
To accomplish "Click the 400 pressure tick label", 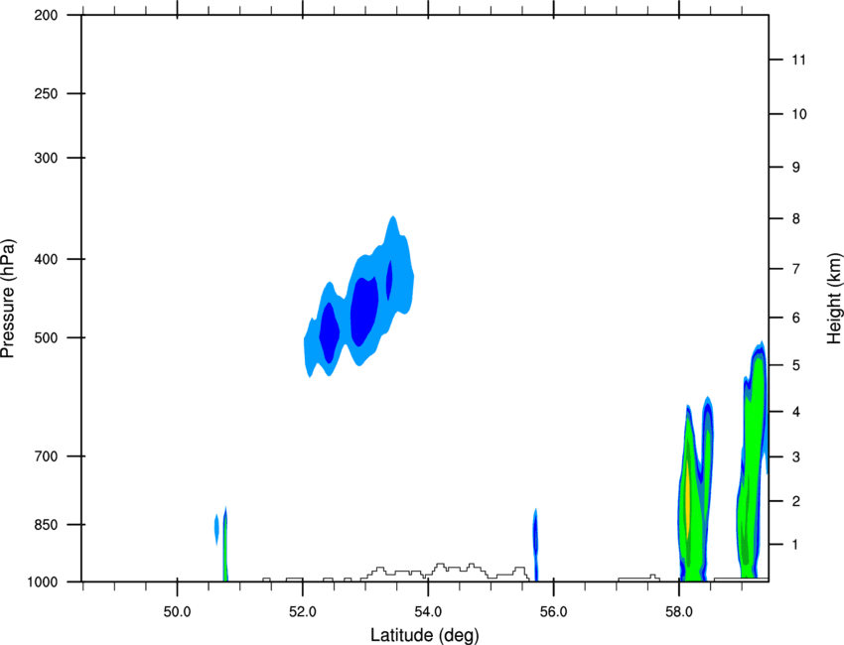I will 46,259.
